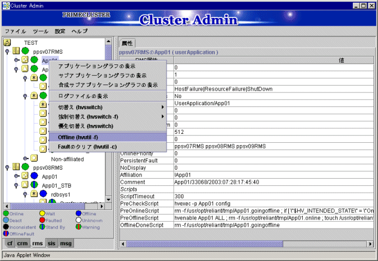Click the Non-affiliated group icon
Image resolution: width=378 pixels, height=261 pixels.
(34, 158)
